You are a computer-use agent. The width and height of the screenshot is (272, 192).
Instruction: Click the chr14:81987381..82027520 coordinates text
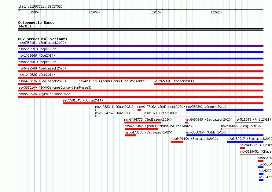40,6
